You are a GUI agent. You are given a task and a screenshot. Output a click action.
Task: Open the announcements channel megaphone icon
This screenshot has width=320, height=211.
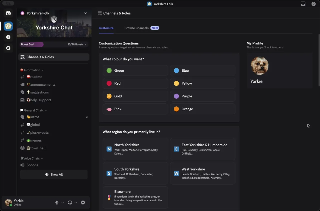22,84
